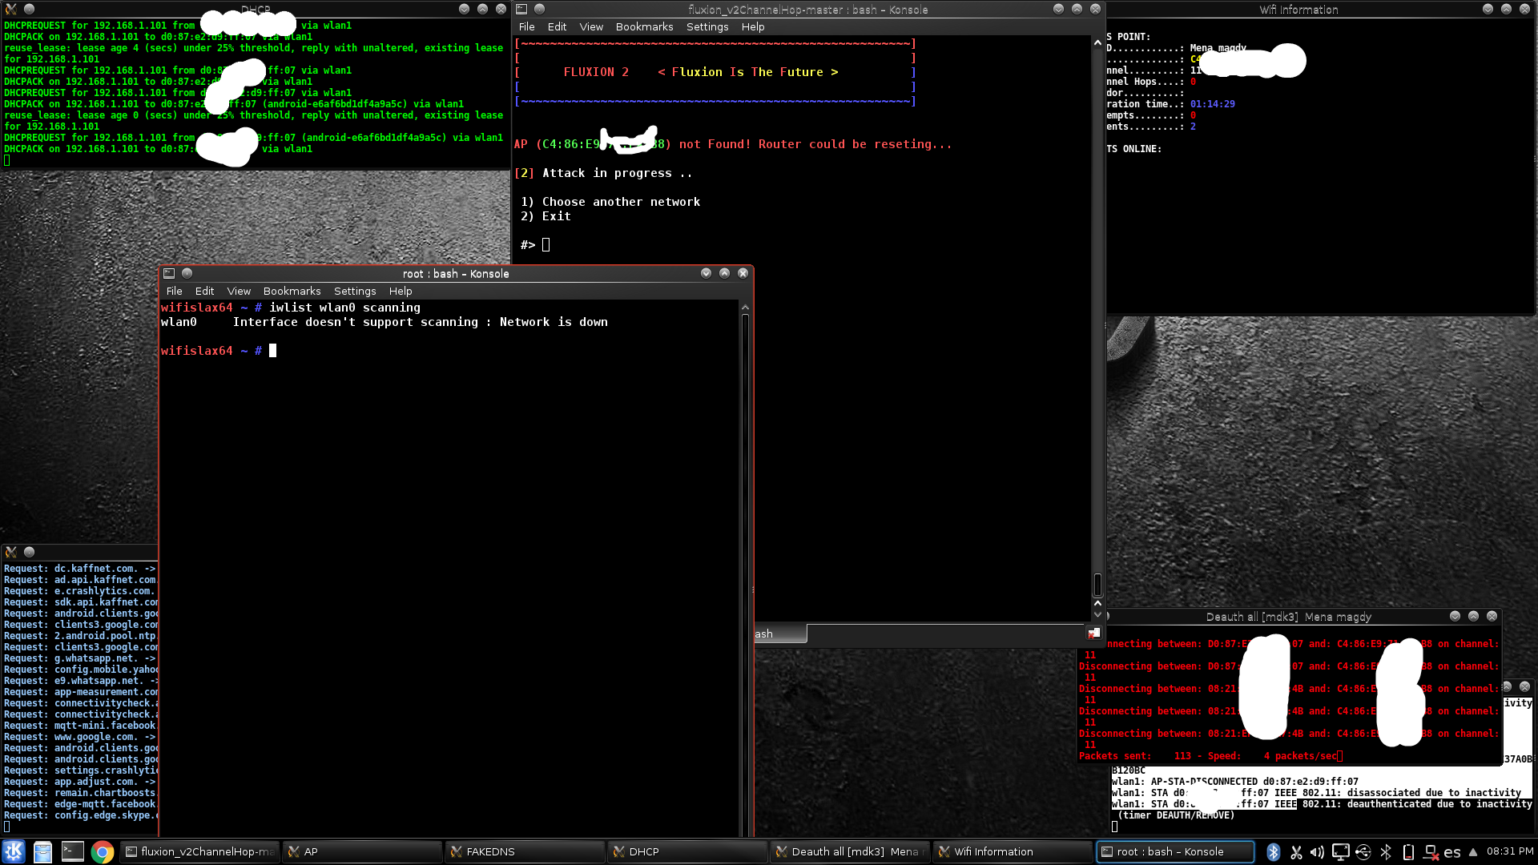Open Help menu in root bash Konsole
Image resolution: width=1538 pixels, height=865 pixels.
pyautogui.click(x=401, y=291)
